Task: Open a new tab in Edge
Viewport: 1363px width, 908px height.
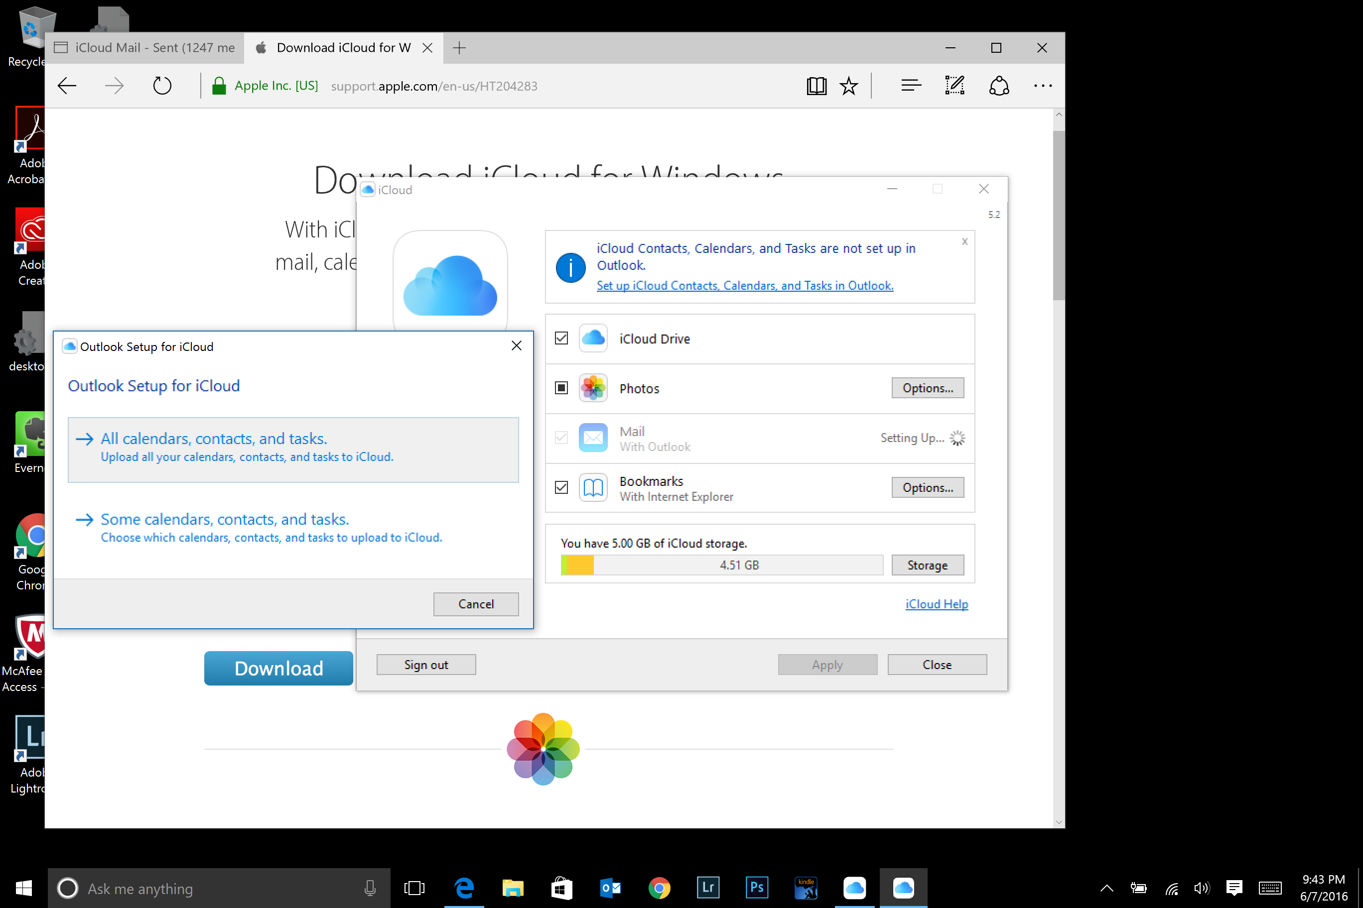Action: (459, 48)
